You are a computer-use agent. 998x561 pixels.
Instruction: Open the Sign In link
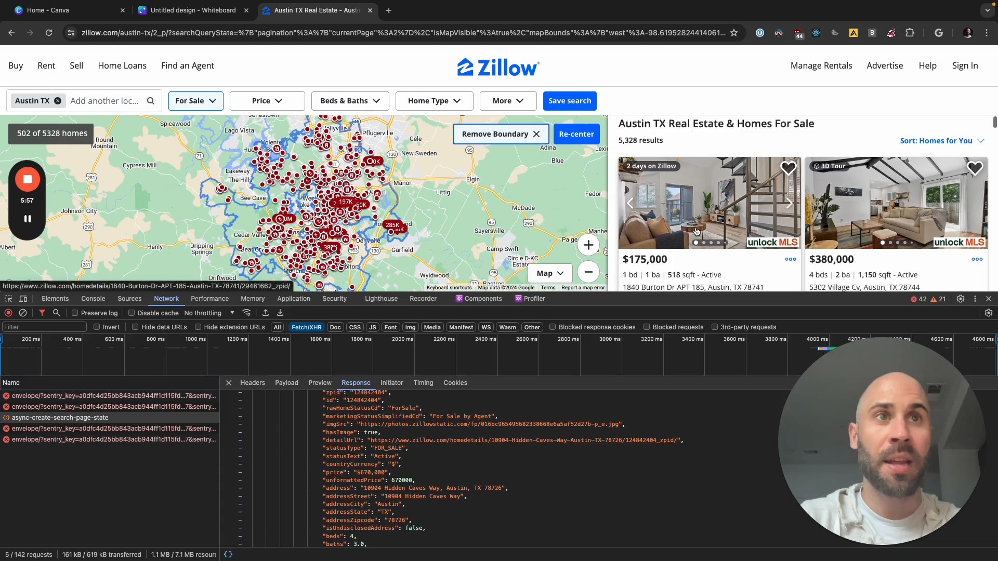point(965,65)
